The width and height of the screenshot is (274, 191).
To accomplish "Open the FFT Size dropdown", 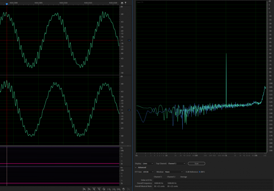I will tap(148, 172).
